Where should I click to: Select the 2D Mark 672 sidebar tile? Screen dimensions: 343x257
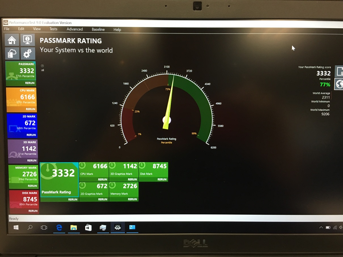click(22, 123)
